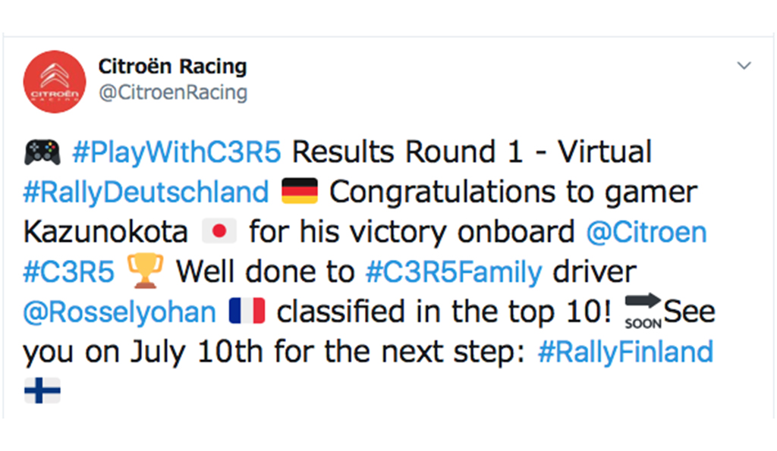Click the Japanese flag emoji

(x=219, y=231)
